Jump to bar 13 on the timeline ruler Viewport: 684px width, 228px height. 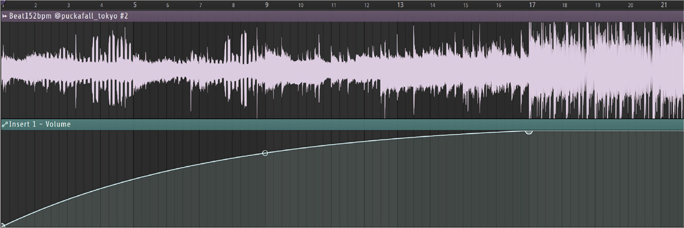coord(400,5)
